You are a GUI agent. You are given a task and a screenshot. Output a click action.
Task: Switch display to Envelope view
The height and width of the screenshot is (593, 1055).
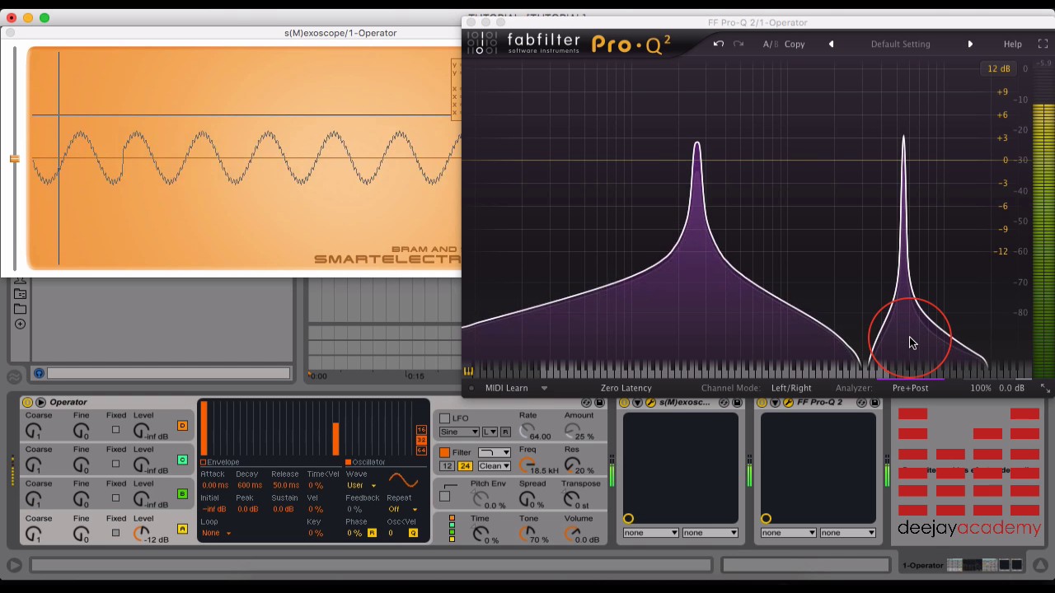(x=219, y=462)
